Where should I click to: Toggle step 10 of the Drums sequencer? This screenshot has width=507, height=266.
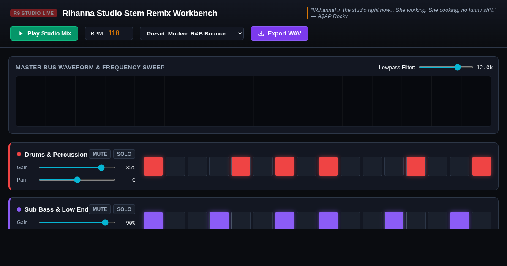350,166
